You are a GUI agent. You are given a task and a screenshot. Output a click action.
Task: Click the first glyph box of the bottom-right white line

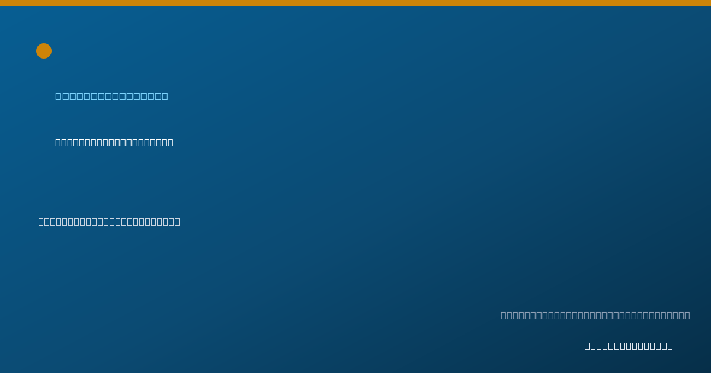587,346
